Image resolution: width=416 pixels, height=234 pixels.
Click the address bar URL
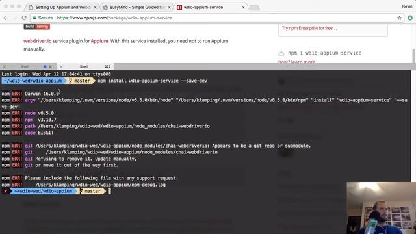114,18
